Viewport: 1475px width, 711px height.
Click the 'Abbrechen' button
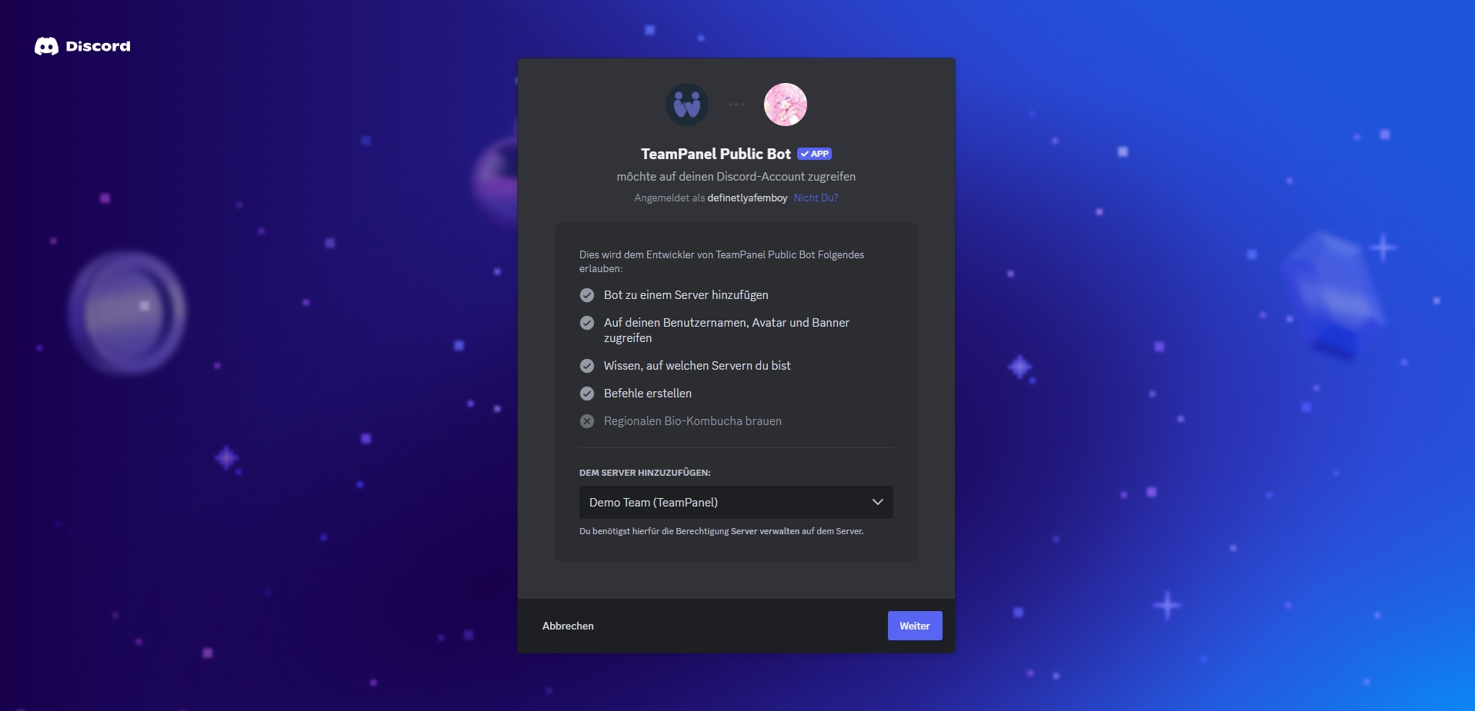pos(568,626)
